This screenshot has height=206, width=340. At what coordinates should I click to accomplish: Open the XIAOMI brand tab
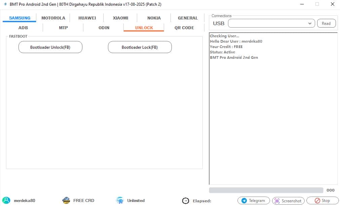pyautogui.click(x=120, y=18)
